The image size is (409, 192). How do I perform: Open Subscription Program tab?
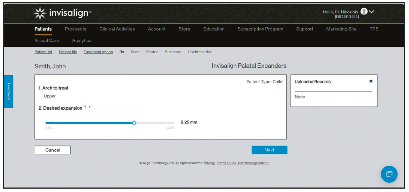[260, 29]
